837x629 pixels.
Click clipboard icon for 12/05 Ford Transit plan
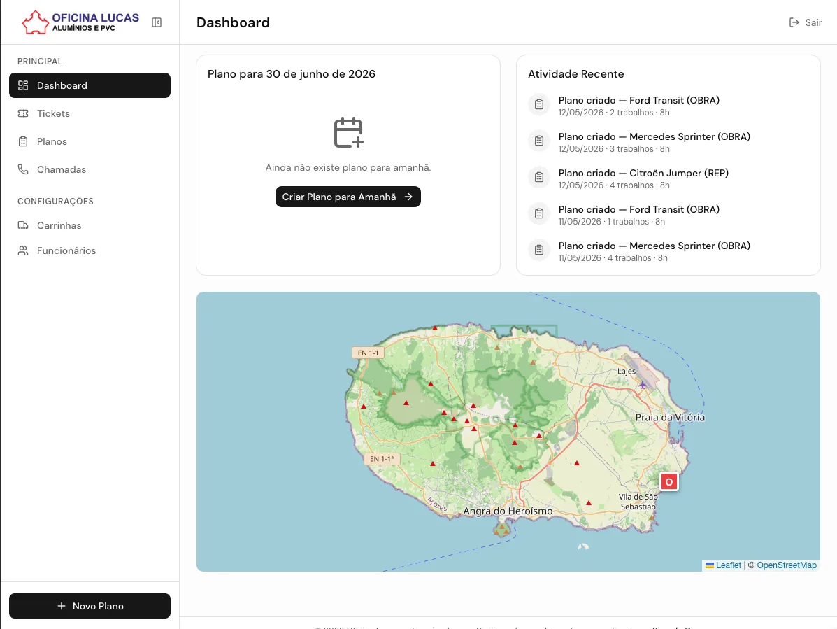pyautogui.click(x=539, y=104)
